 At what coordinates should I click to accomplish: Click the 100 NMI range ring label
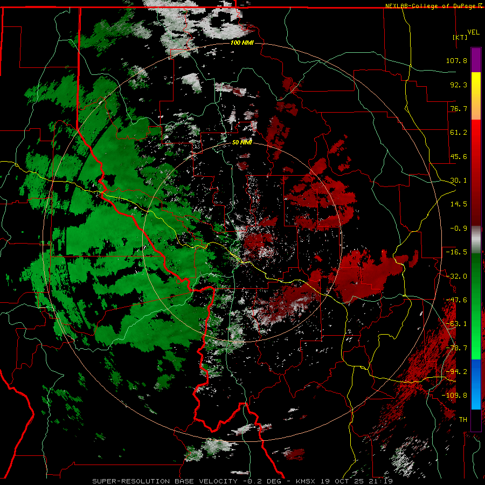click(242, 43)
